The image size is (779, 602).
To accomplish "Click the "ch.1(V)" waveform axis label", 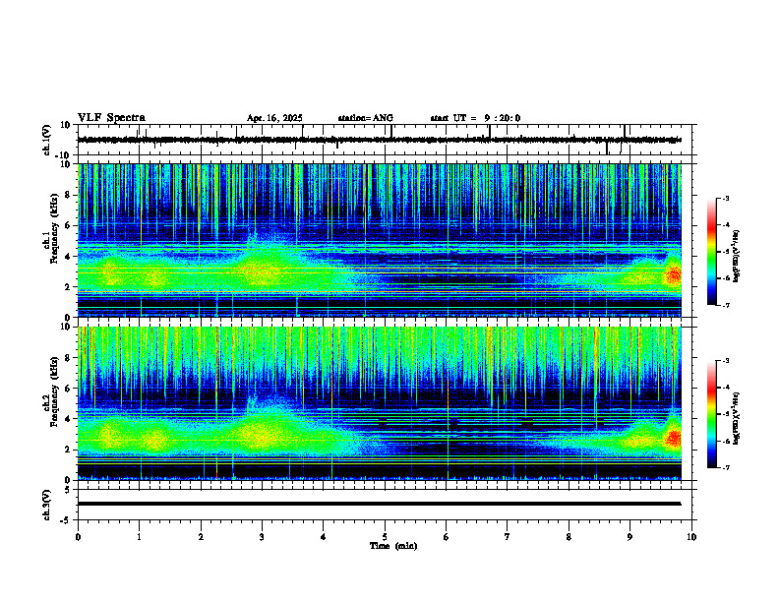I will tap(46, 140).
